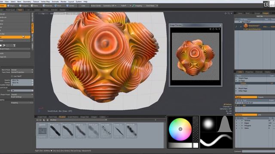This screenshot has width=275, height=154.
Task: Open the Vertex Map menu
Action: tap(45, 2)
